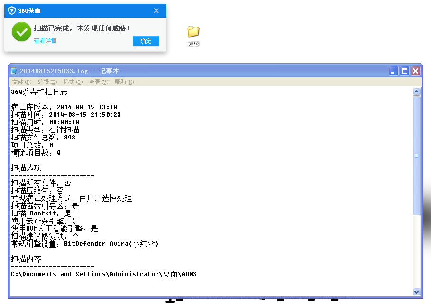Click the green checkmark scan-complete icon
Screen dimensions: 431x305
tap(21, 32)
